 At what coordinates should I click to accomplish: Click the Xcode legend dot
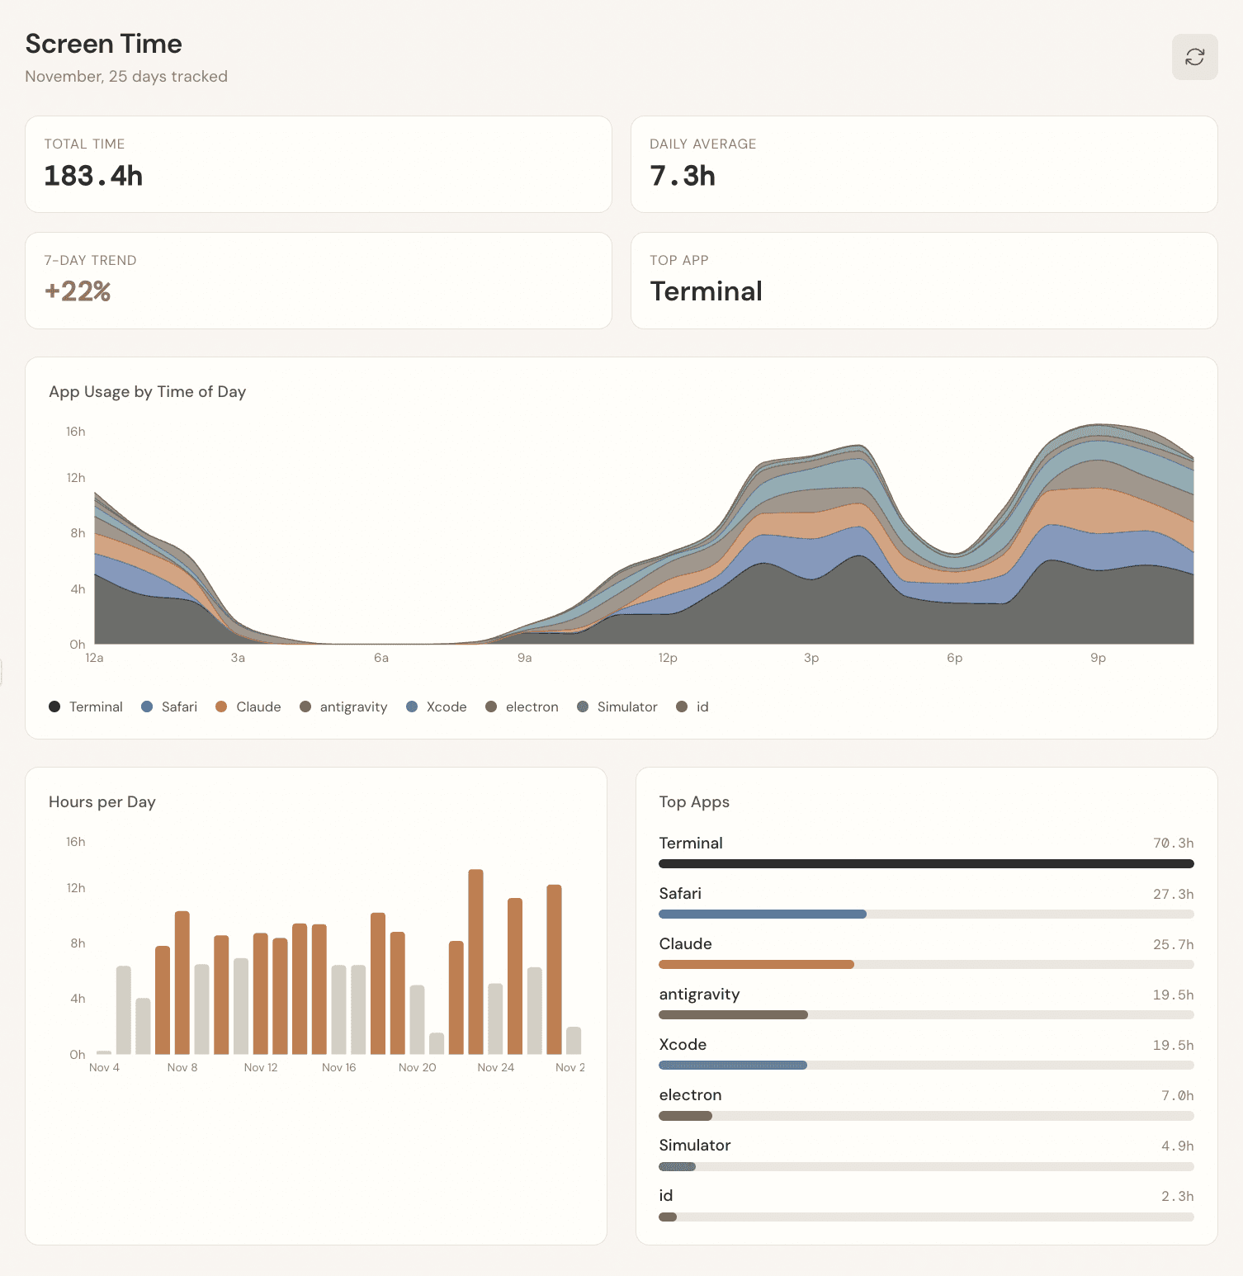pyautogui.click(x=411, y=707)
